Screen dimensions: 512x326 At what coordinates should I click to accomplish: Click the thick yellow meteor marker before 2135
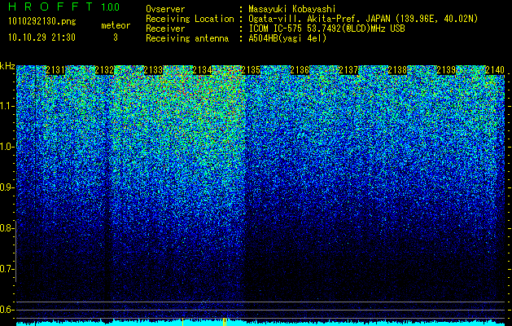pyautogui.click(x=225, y=322)
